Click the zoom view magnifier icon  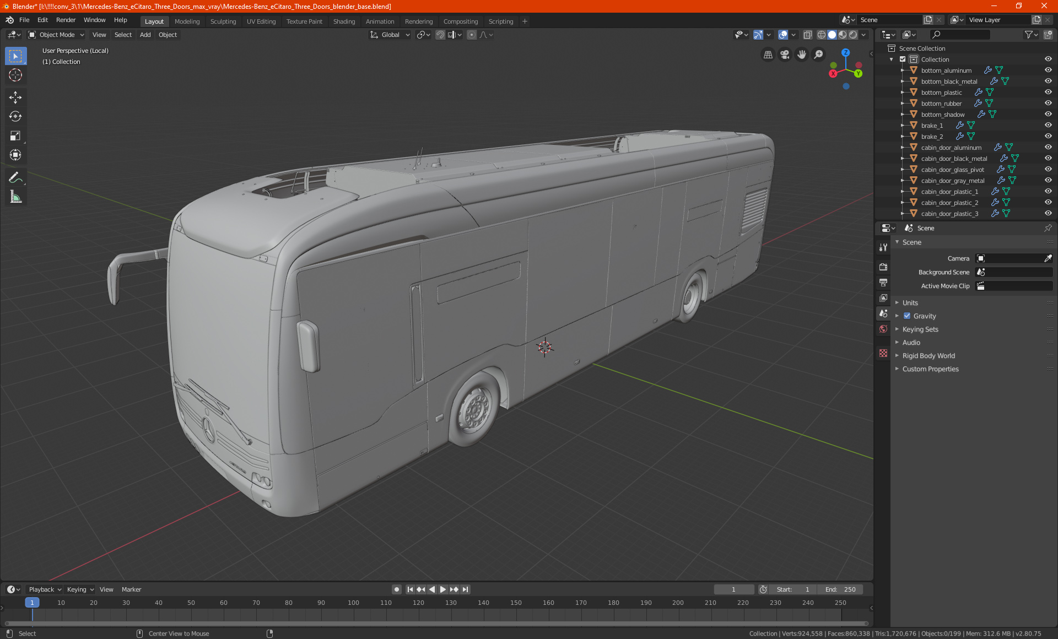(x=819, y=55)
